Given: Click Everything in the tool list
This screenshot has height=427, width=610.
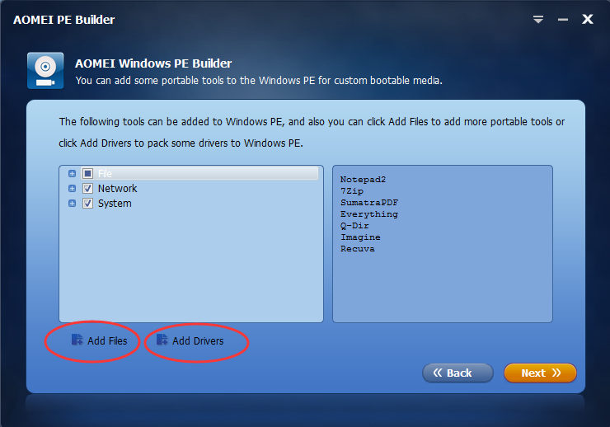Looking at the screenshot, I should 369,214.
